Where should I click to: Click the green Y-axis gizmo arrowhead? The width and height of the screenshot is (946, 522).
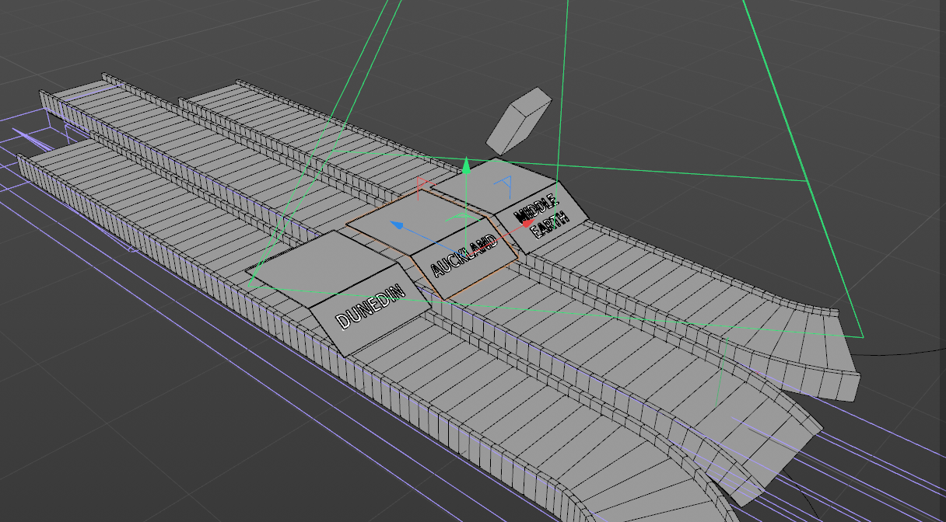(x=466, y=165)
